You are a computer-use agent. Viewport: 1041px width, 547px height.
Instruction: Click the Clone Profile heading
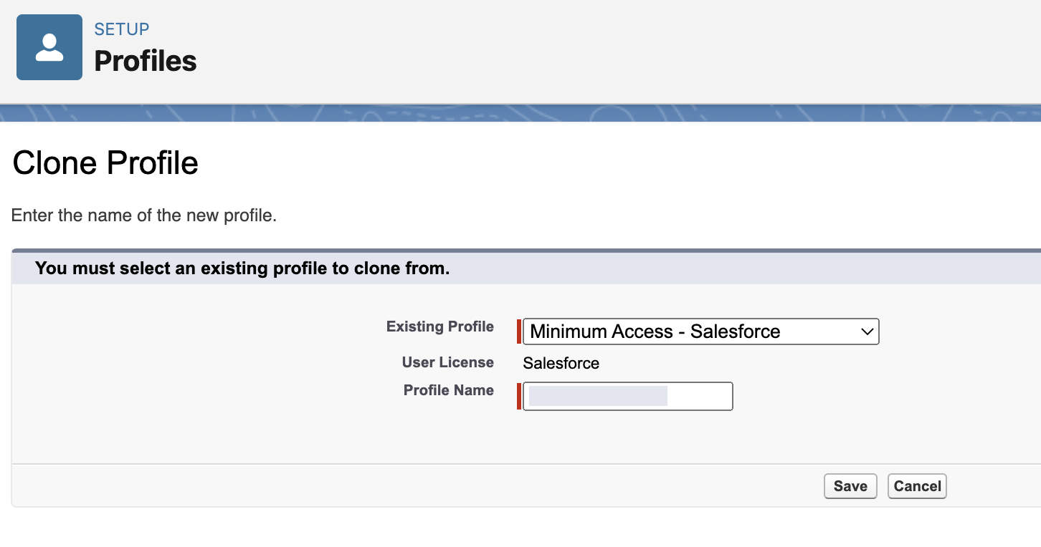(x=105, y=163)
